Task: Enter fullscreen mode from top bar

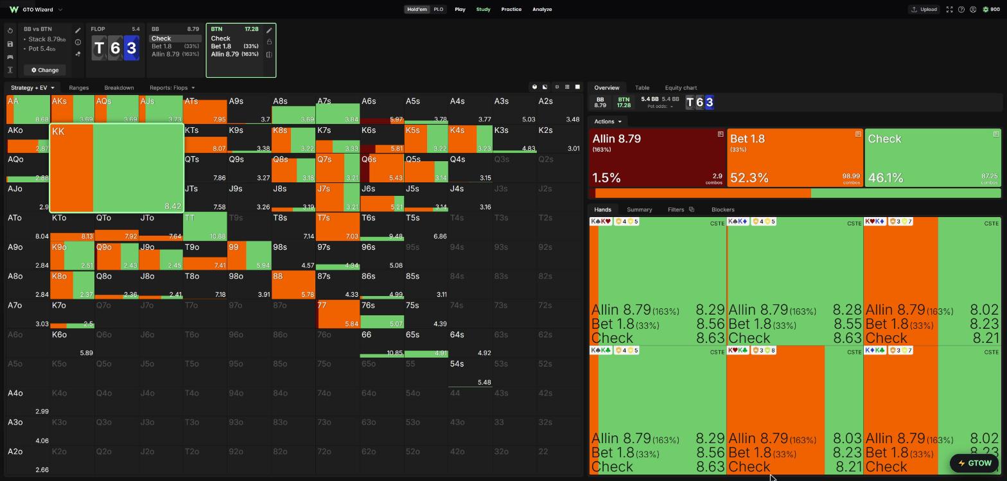Action: tap(949, 10)
